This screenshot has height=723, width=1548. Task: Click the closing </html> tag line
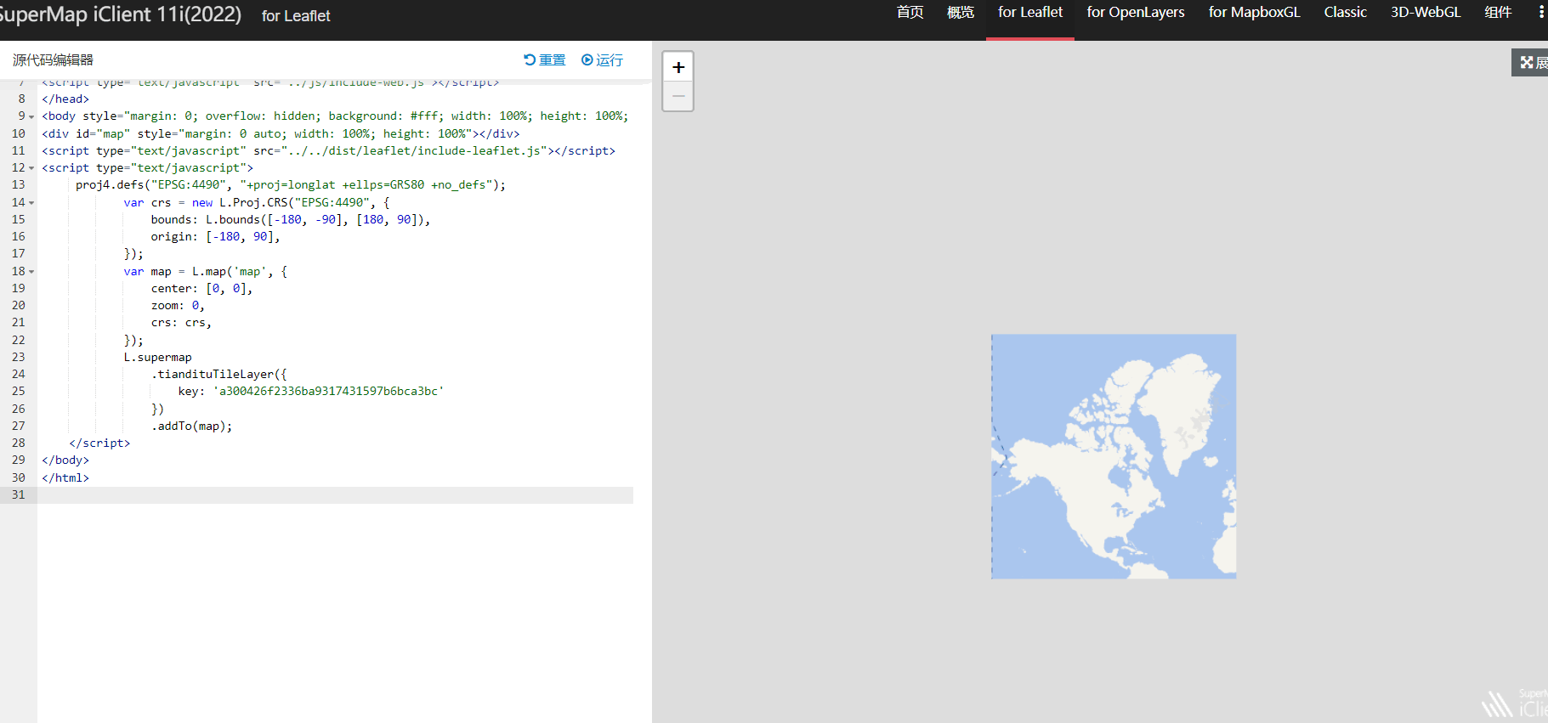coord(65,477)
